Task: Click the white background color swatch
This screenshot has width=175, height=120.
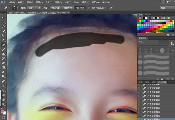Action: pos(4,113)
